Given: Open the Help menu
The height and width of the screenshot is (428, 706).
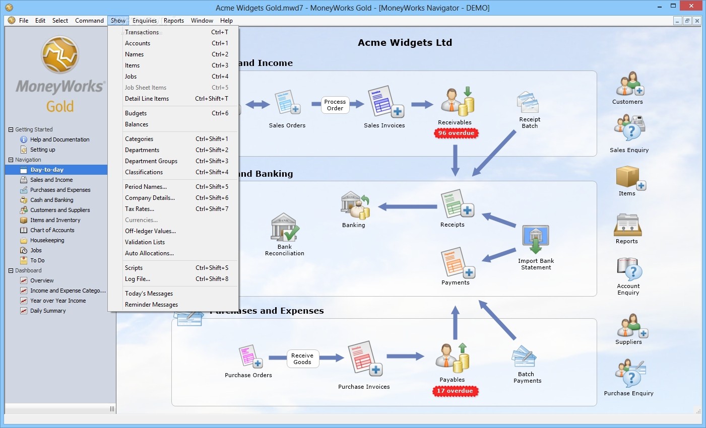Looking at the screenshot, I should tap(226, 21).
